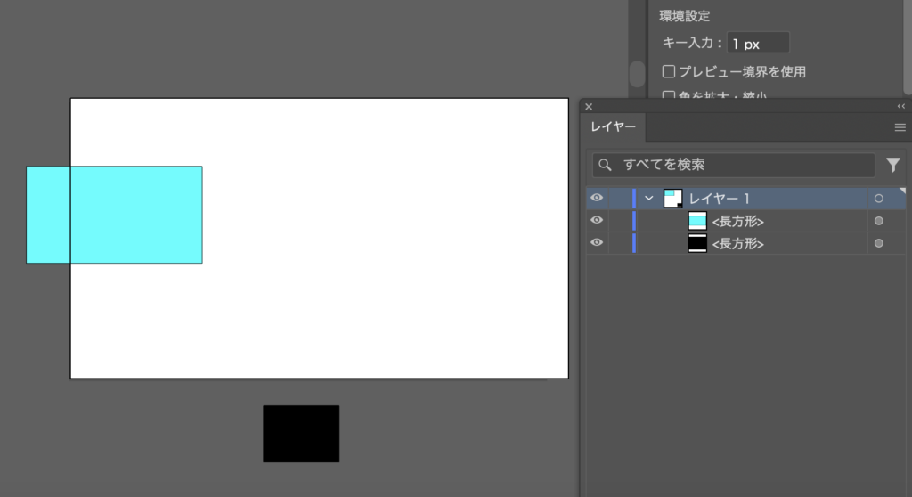This screenshot has height=497, width=912.
Task: Switch to the レイヤー tab
Action: tap(614, 126)
